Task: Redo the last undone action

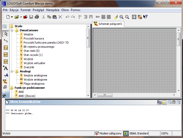Action: (73, 17)
